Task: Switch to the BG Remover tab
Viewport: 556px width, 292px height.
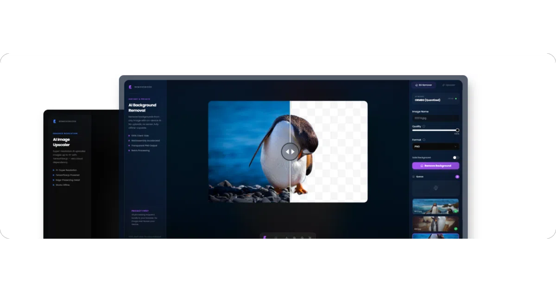Action: pos(423,85)
